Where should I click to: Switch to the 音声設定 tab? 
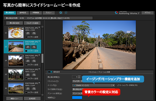[23, 13]
